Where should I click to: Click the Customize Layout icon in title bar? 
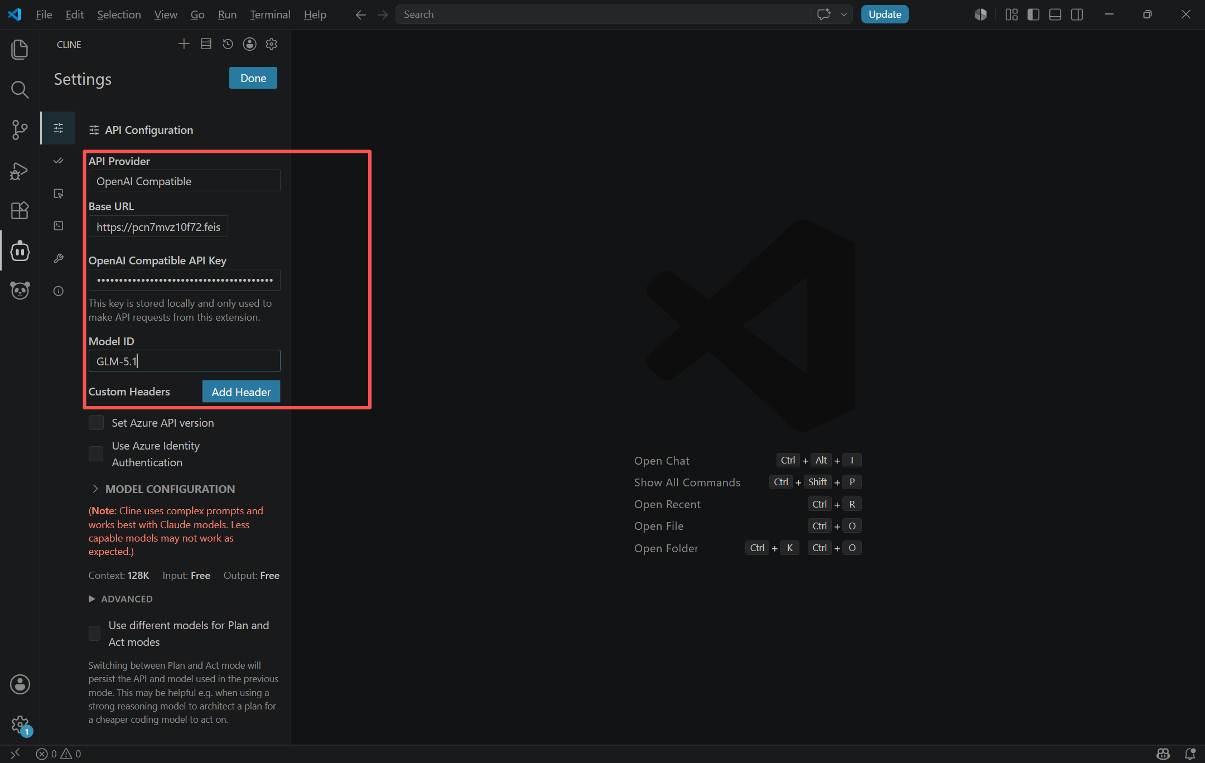1011,15
